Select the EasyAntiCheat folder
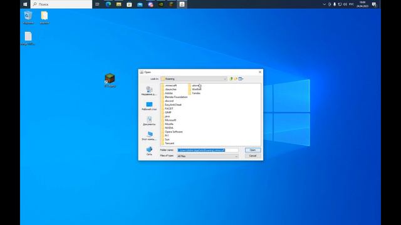The height and width of the screenshot is (225, 401). pos(172,104)
